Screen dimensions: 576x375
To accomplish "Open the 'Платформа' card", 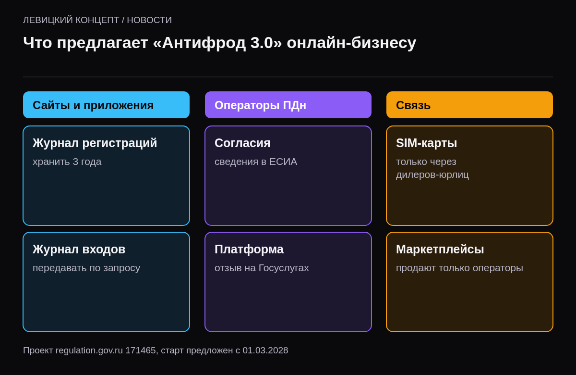I will pos(288,282).
